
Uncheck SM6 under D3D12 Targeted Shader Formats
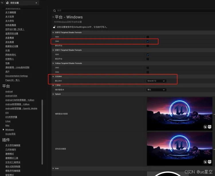click(x=148, y=41)
